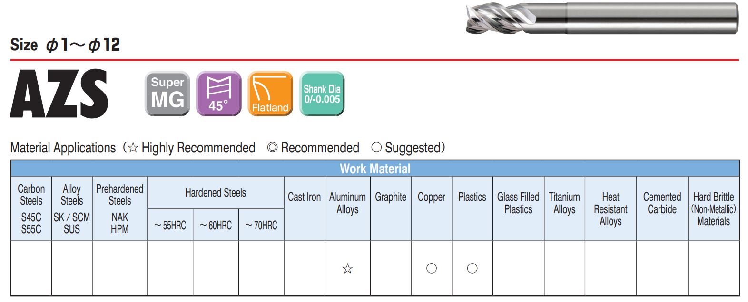This screenshot has width=748, height=302.
Task: Click the AZS product logo
Action: coord(59,94)
